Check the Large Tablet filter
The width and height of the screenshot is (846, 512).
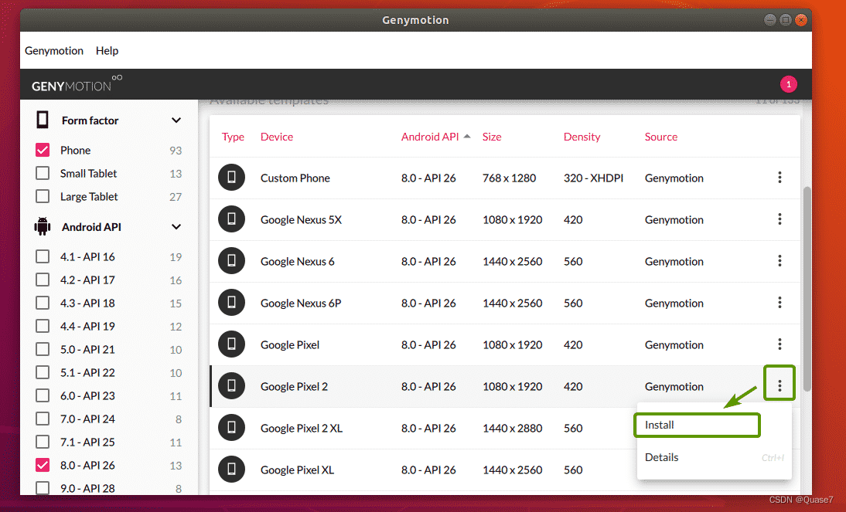coord(43,196)
